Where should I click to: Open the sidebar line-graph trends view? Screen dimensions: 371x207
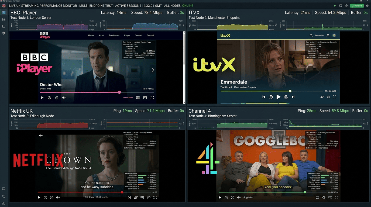click(x=4, y=26)
